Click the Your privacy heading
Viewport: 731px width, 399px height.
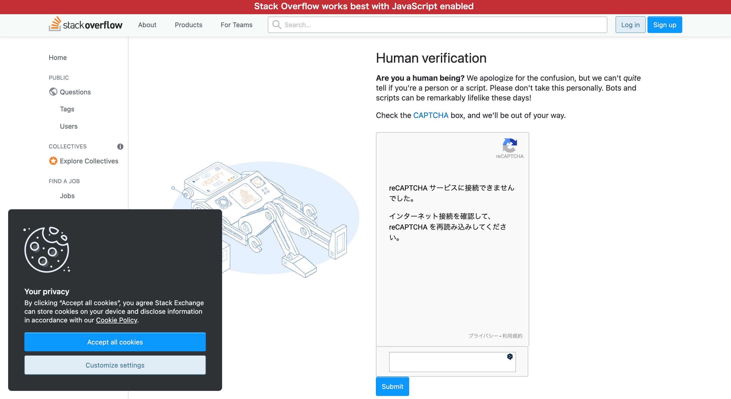pos(47,291)
